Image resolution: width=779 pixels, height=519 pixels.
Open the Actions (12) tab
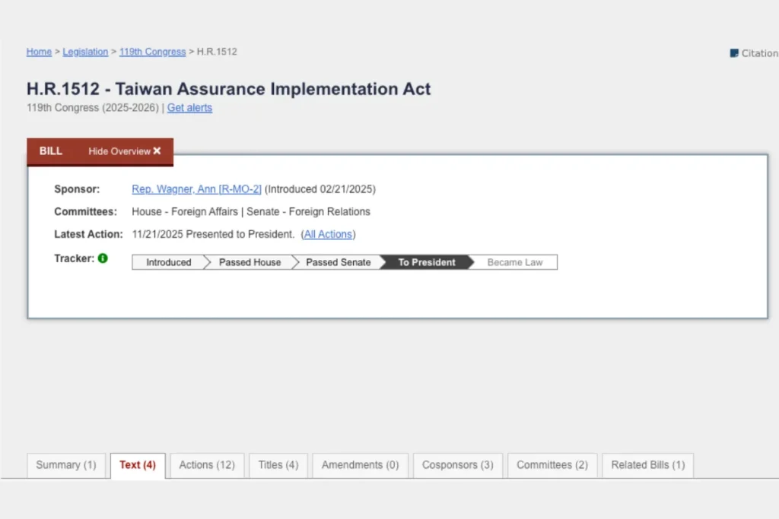coord(207,465)
